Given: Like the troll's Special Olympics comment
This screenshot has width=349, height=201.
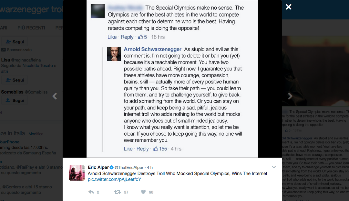Looking at the screenshot, I should (x=112, y=37).
